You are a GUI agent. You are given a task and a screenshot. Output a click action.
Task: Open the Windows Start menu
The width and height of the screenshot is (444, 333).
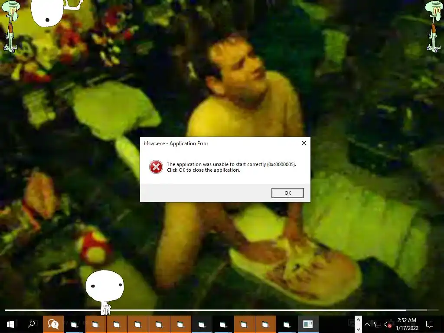click(x=10, y=324)
